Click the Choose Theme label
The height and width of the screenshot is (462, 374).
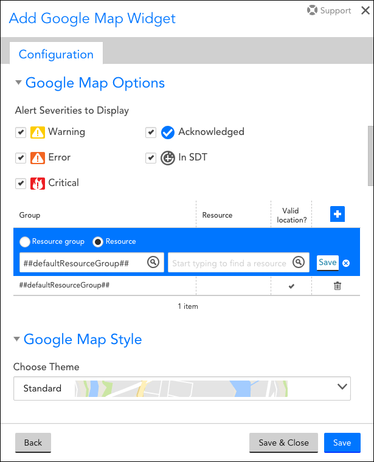point(46,367)
